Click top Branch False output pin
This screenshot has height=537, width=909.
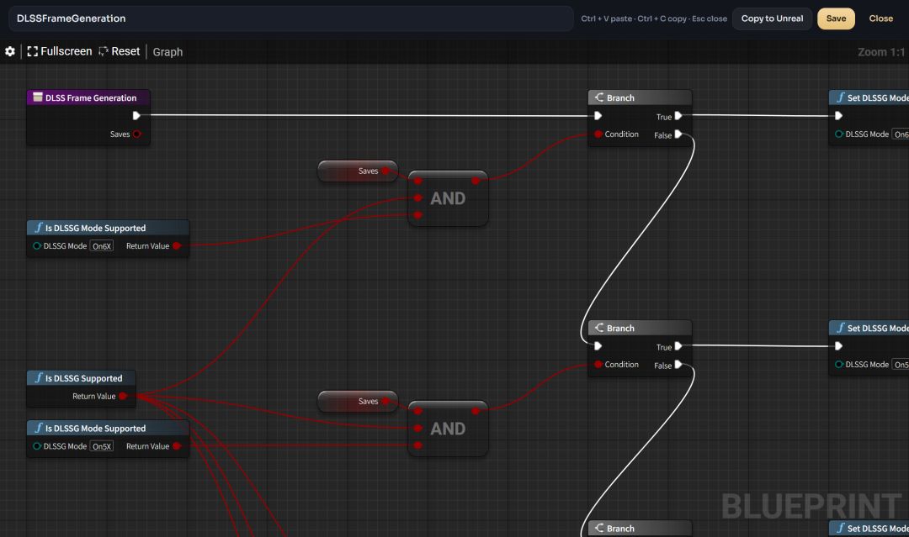click(678, 134)
